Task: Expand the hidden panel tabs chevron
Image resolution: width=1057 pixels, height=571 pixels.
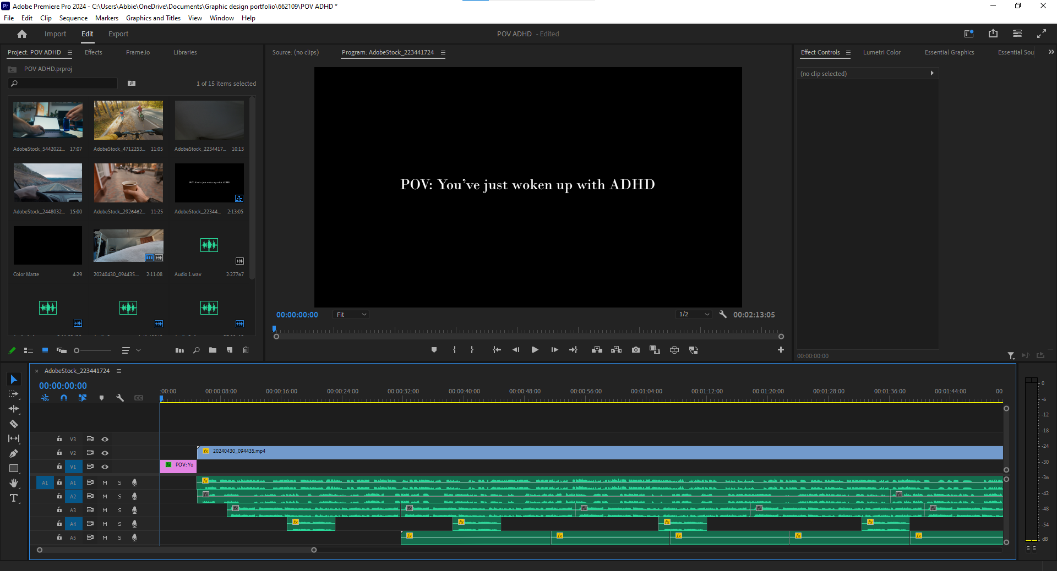Action: pyautogui.click(x=1051, y=52)
